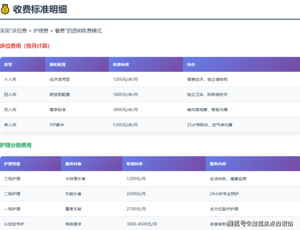Select the 三级护理 row label
Image resolution: width=300 pixels, height=230 pixels.
pos(12,179)
